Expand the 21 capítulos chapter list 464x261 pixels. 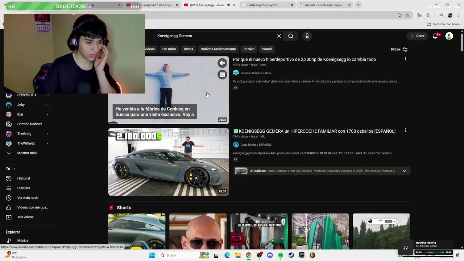point(405,171)
